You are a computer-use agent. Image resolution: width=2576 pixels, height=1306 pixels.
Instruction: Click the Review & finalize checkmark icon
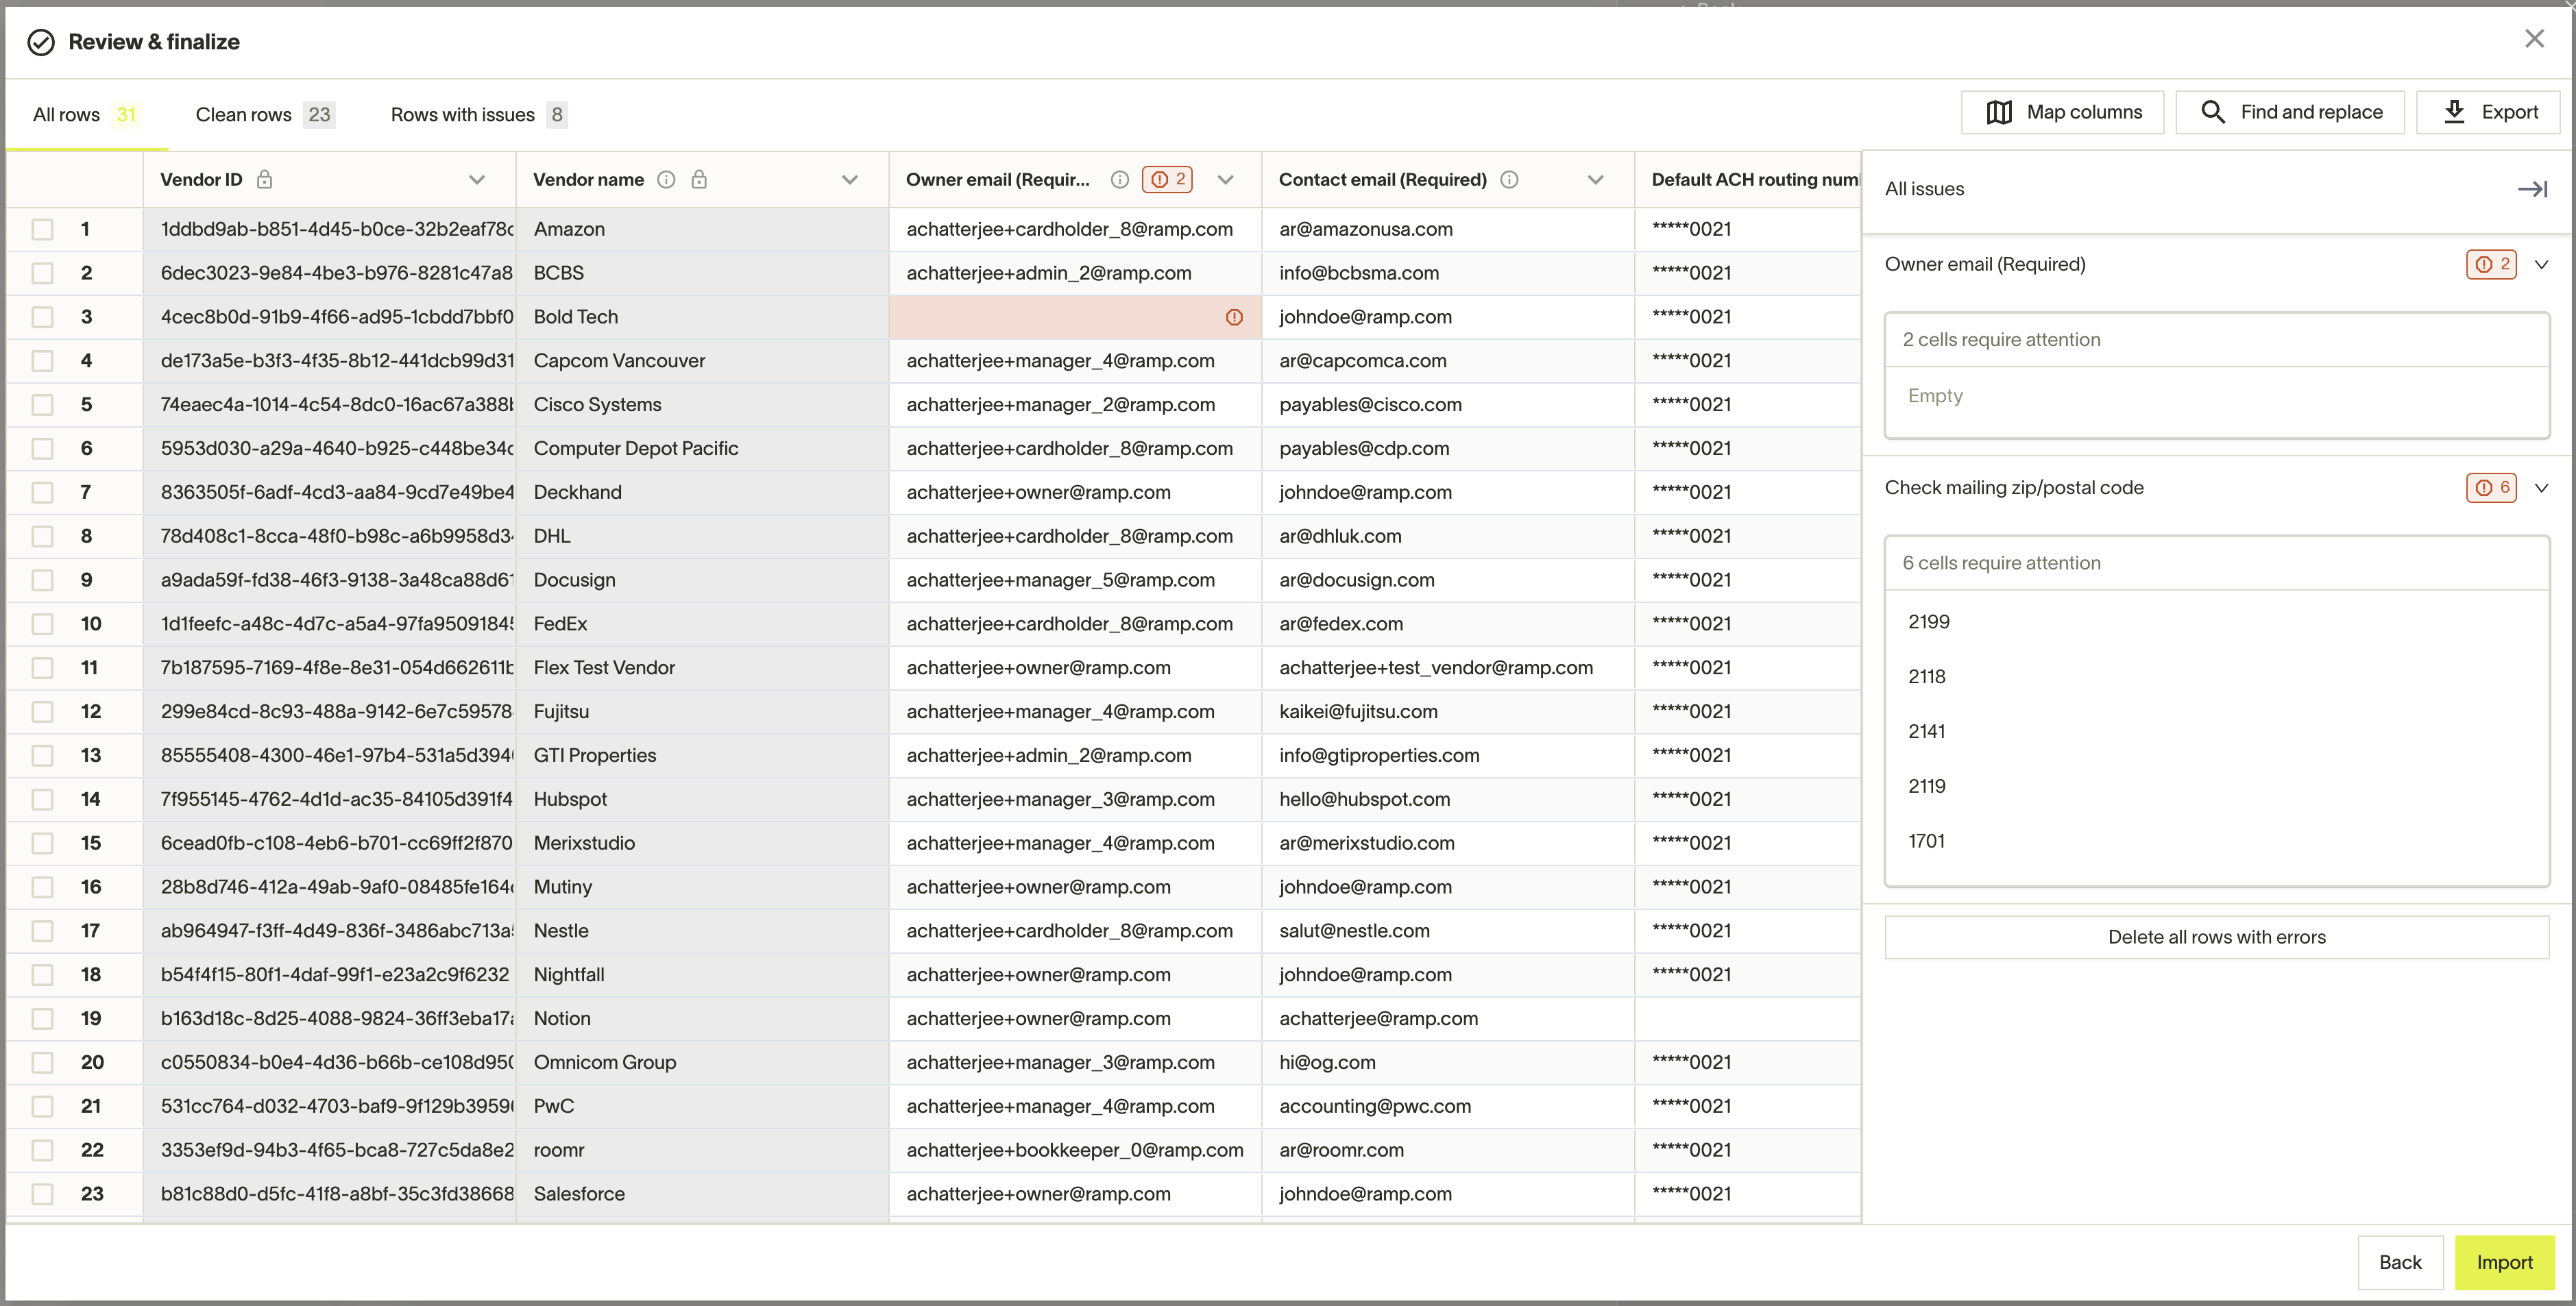pos(41,42)
